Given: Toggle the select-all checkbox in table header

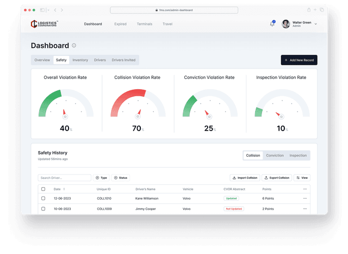Looking at the screenshot, I should [43, 189].
